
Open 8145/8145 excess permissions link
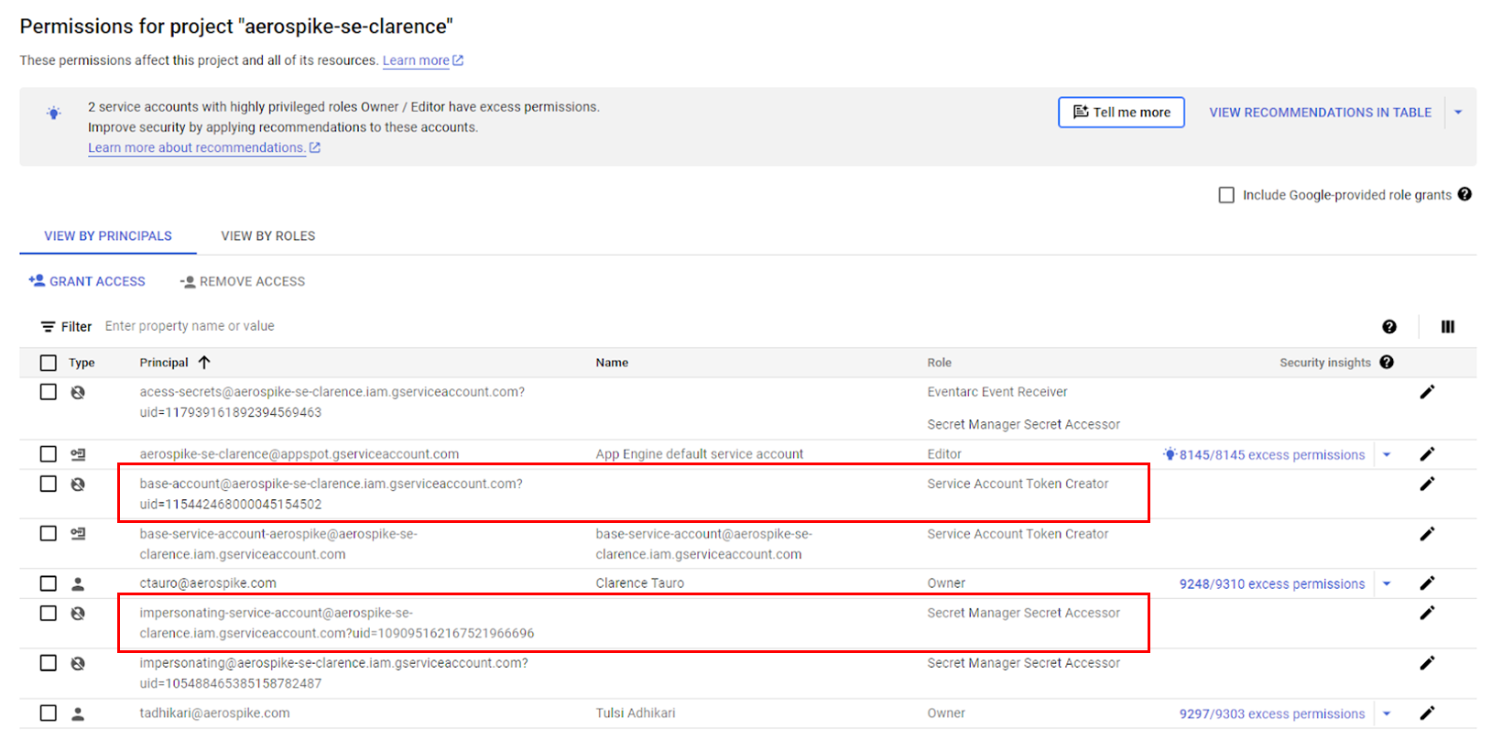point(1272,455)
